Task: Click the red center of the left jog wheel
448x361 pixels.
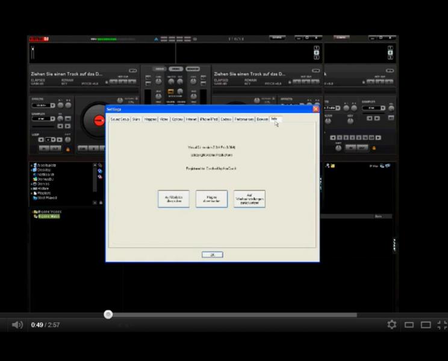Action: click(99, 120)
